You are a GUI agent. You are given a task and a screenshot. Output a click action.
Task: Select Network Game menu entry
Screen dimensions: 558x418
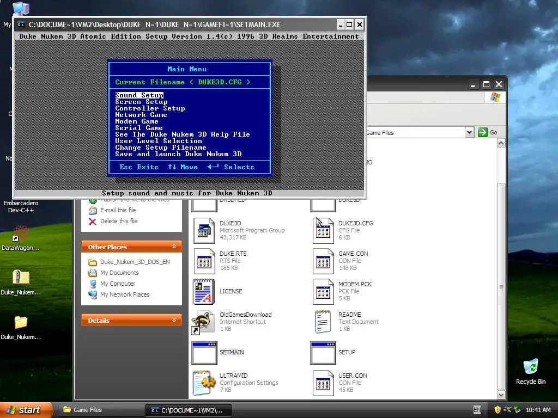(141, 115)
